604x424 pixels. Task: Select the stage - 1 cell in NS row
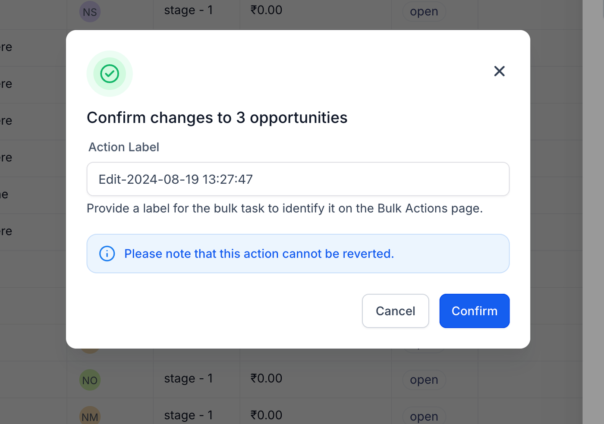click(x=189, y=10)
